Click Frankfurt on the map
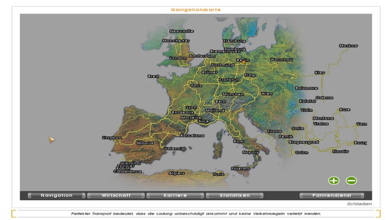Image resolution: width=392 pixels, height=220 pixels. [x=229, y=80]
